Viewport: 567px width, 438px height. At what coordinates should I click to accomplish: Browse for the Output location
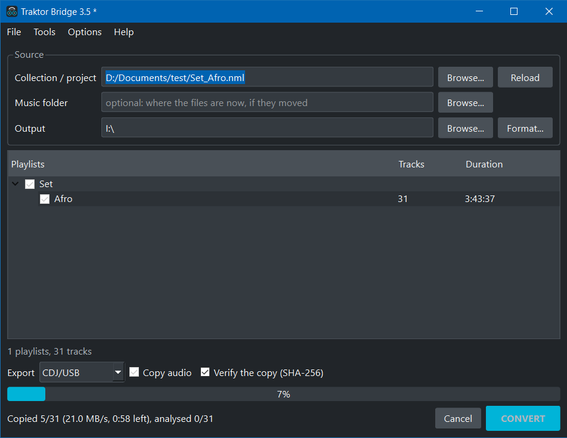(x=466, y=128)
